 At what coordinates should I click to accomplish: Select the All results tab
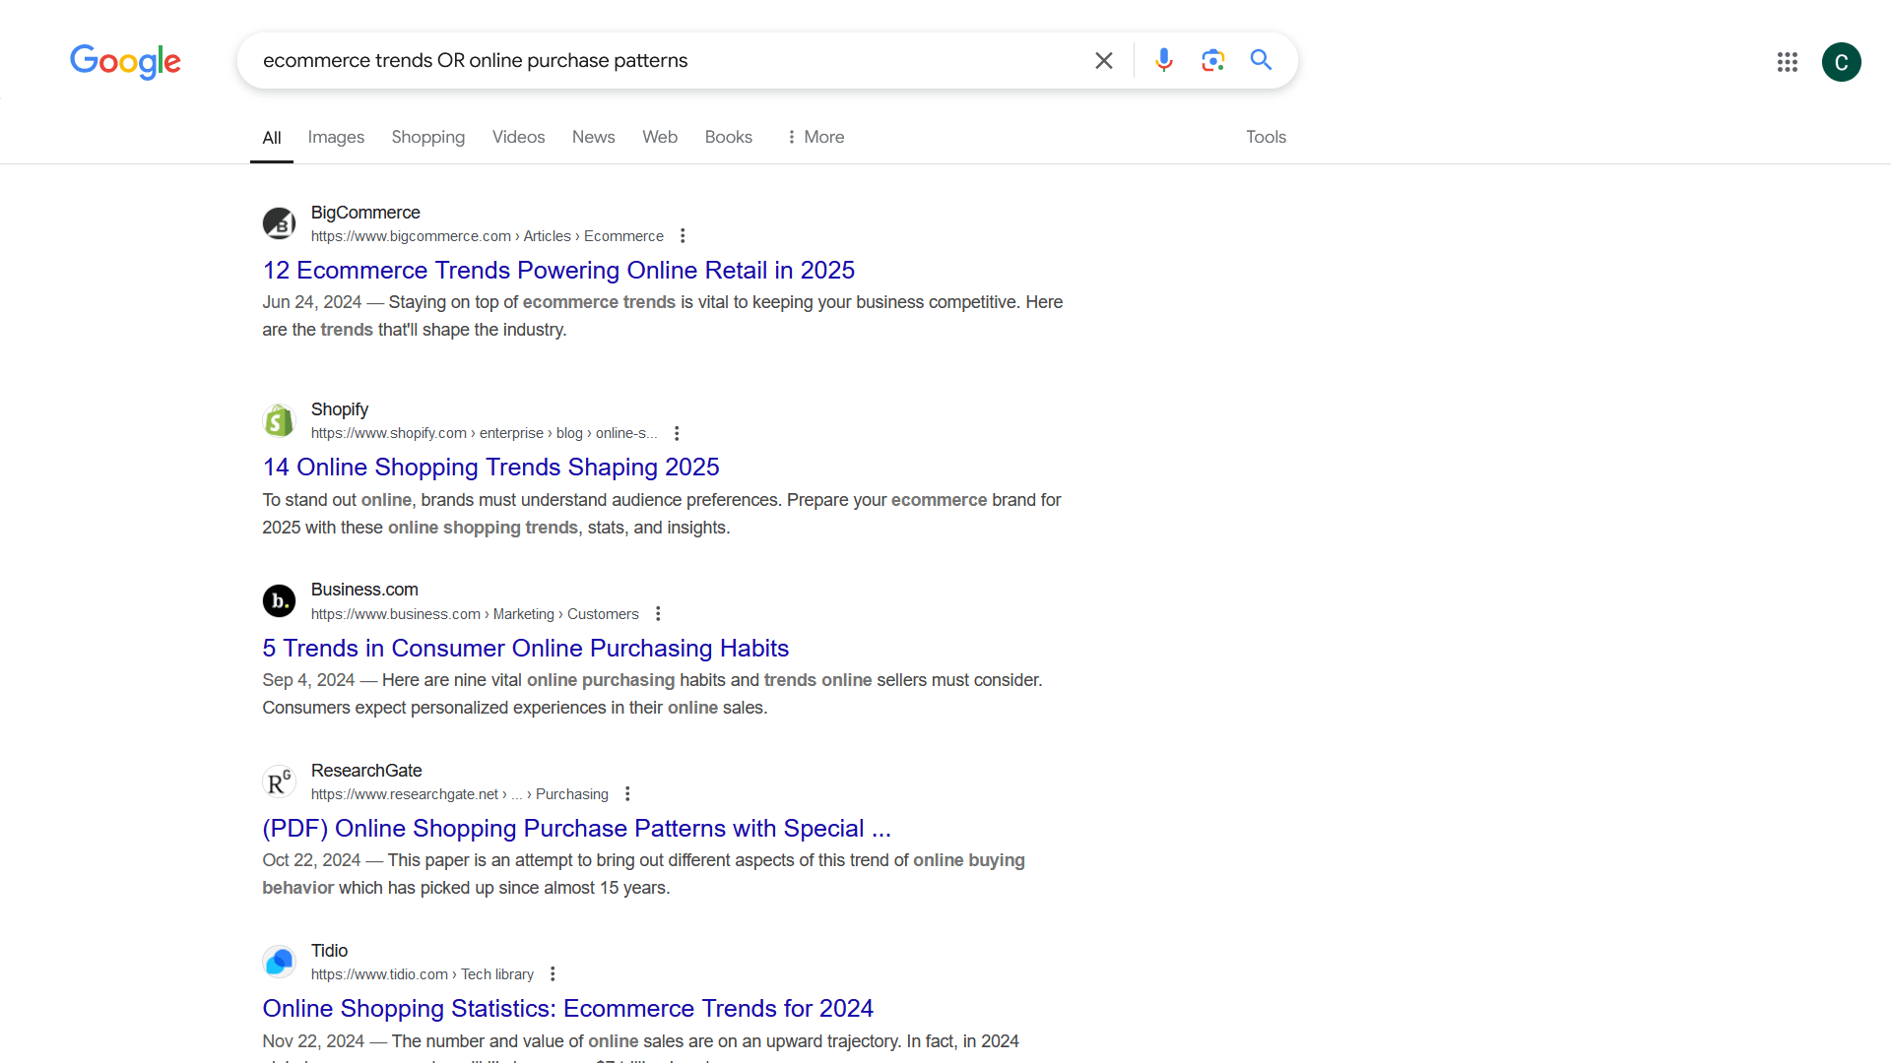(272, 138)
